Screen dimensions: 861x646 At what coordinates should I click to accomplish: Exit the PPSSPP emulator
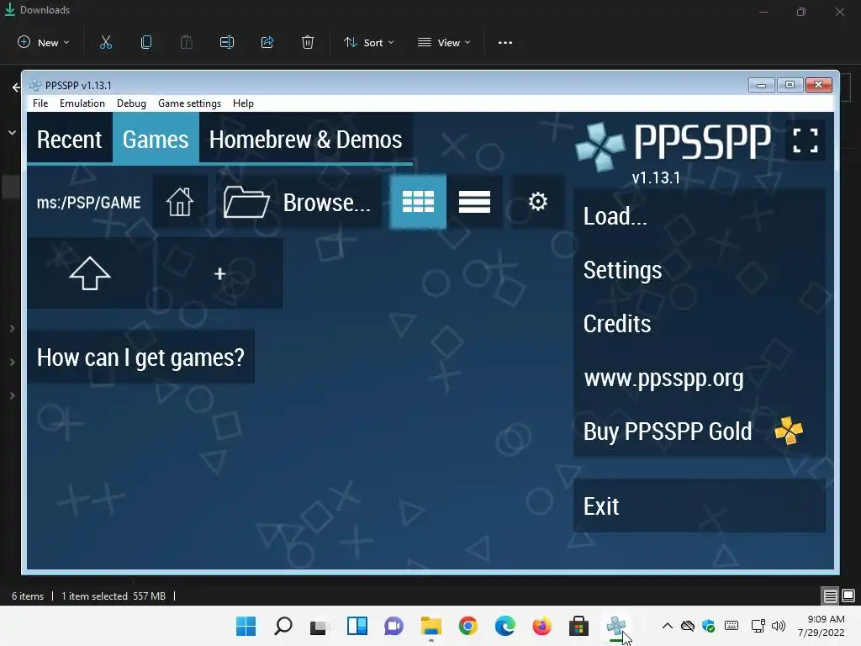[x=699, y=506]
